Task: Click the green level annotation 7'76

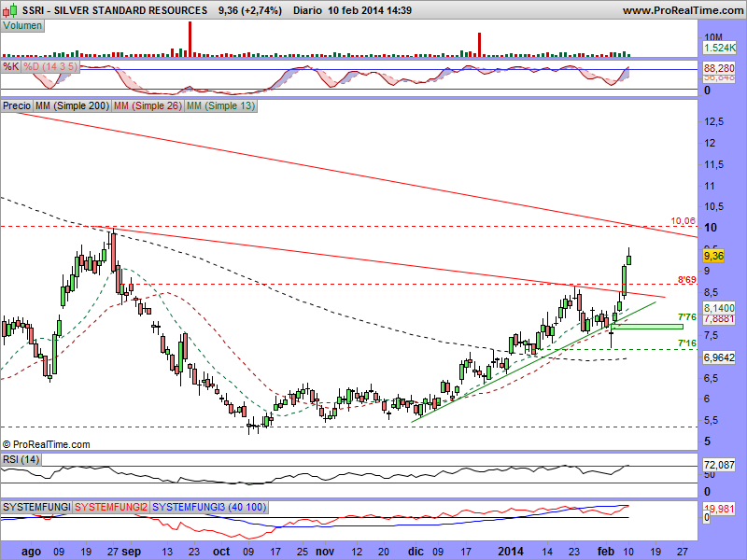Action: tap(687, 316)
